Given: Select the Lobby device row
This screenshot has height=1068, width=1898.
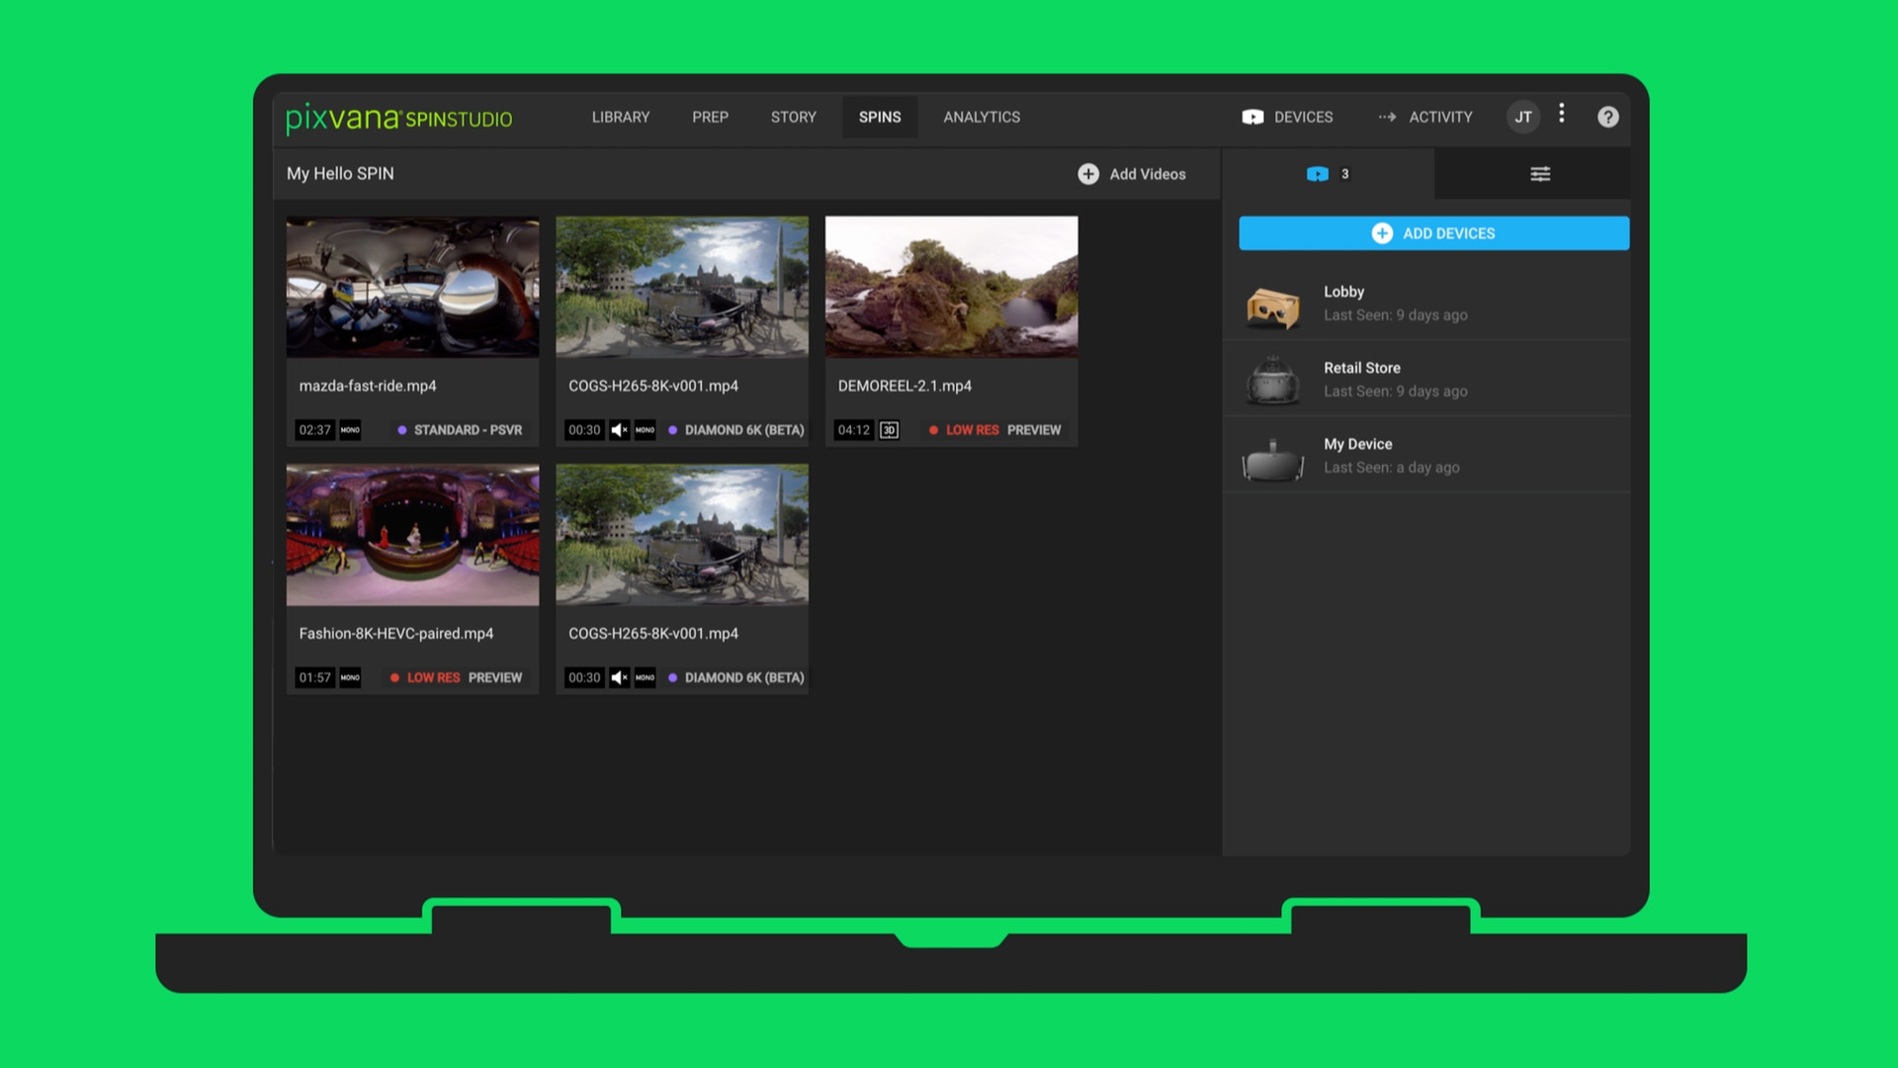Looking at the screenshot, I should click(x=1426, y=303).
